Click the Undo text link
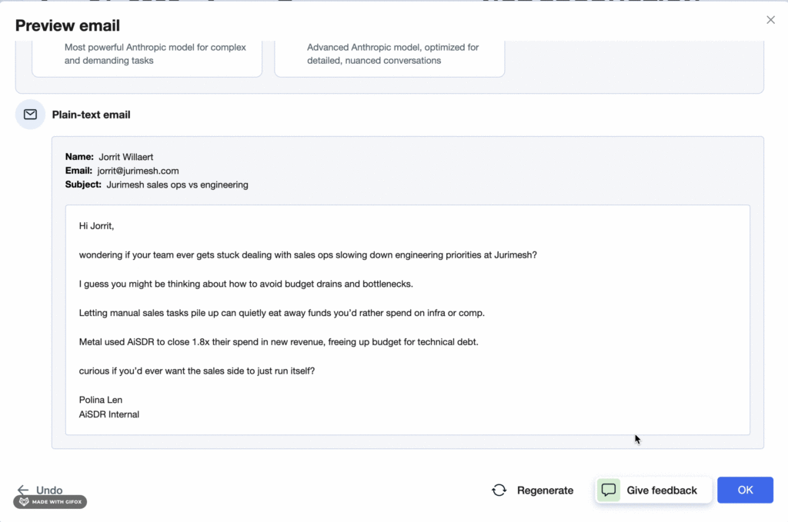Viewport: 788px width, 522px height. pos(49,490)
